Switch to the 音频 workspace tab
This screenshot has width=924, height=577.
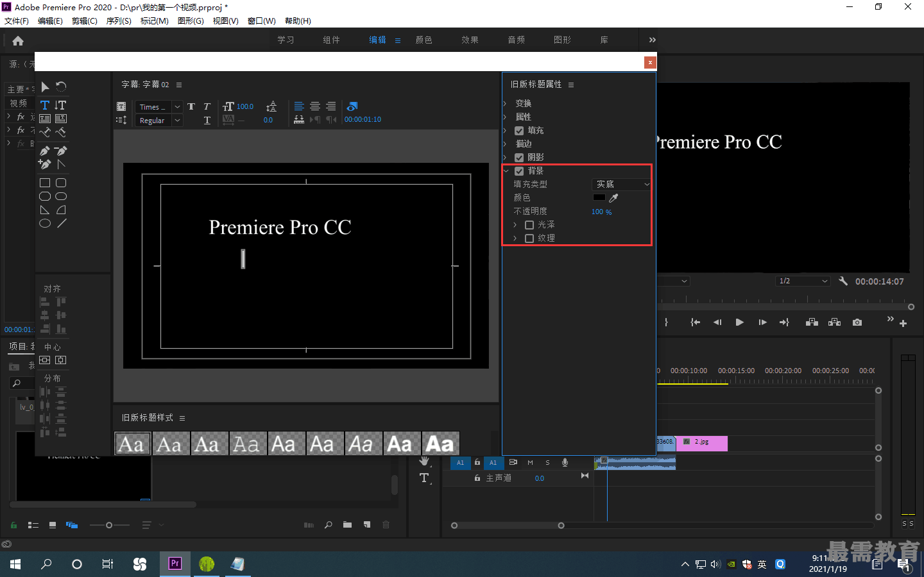click(x=516, y=40)
